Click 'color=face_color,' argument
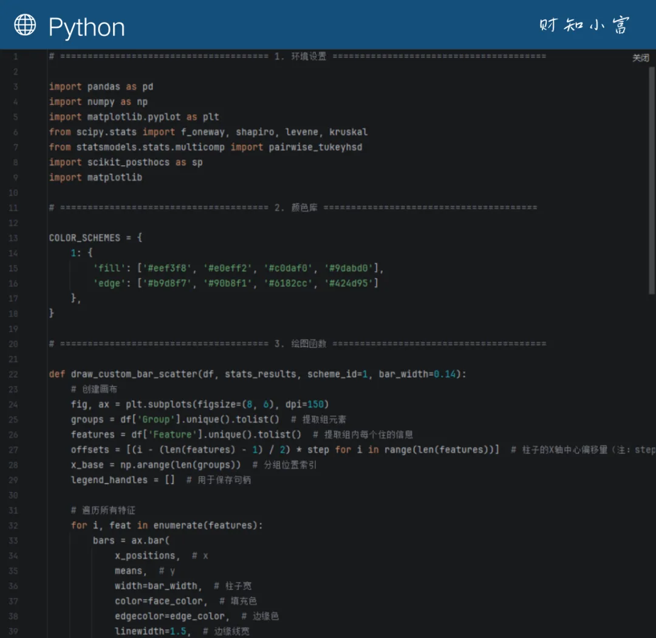 pos(162,601)
